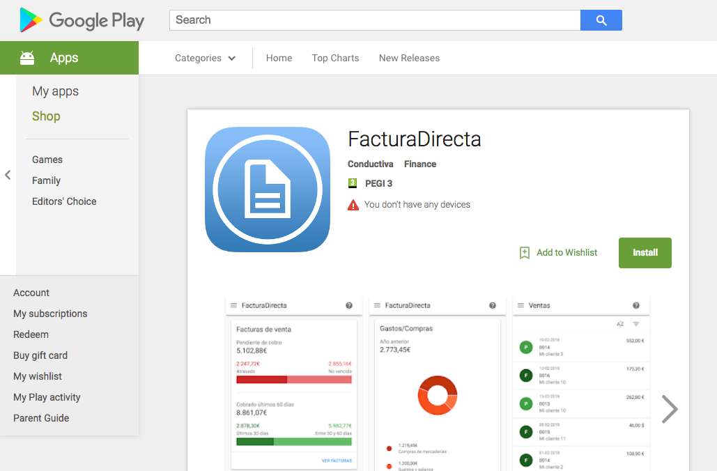Open Editors' Choice

(64, 201)
